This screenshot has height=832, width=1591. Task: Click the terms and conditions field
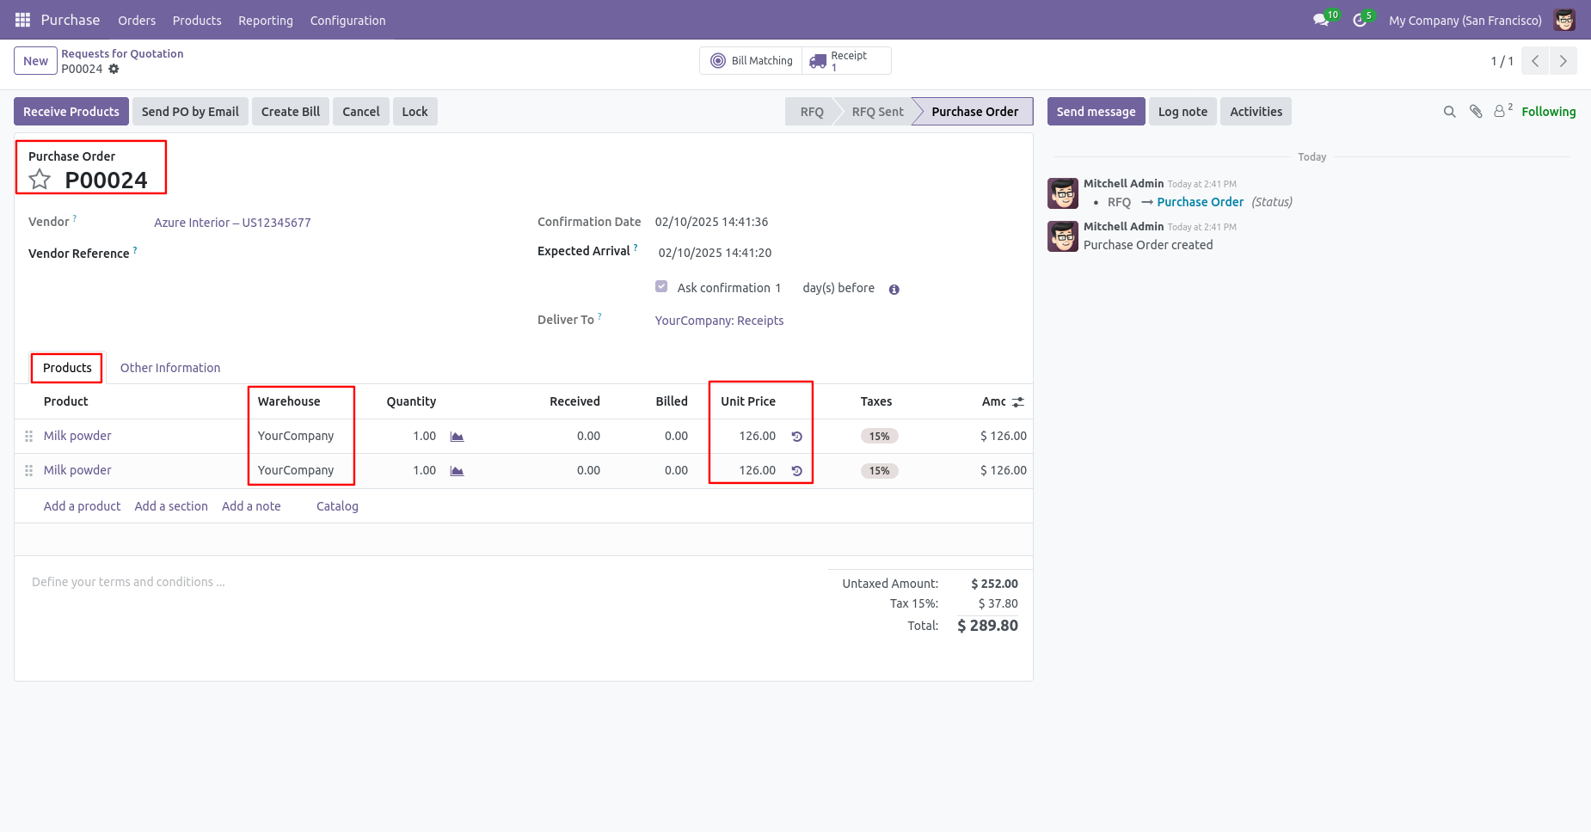tap(128, 582)
